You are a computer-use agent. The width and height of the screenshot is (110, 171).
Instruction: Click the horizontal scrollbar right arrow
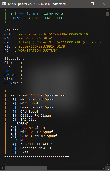pos(103,168)
